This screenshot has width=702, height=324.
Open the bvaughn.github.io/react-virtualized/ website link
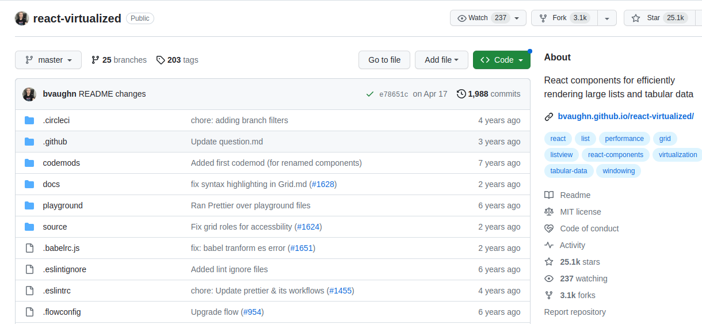click(626, 116)
